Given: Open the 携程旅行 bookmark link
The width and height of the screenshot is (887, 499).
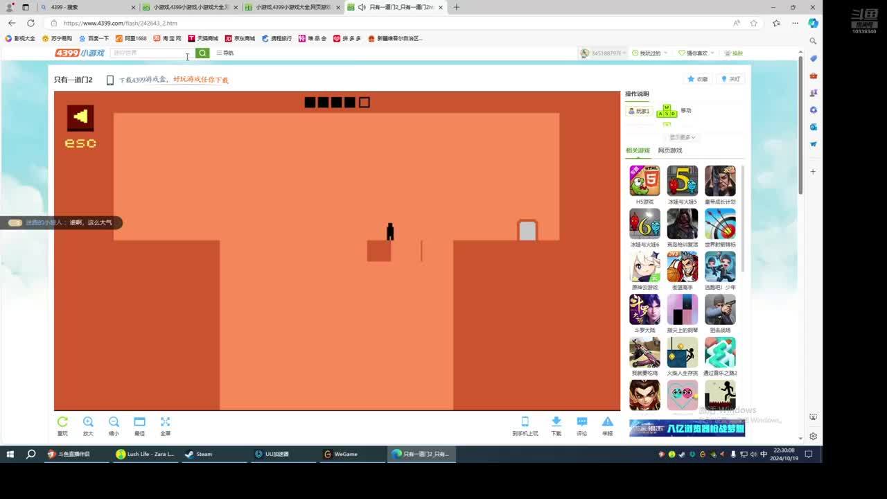Looking at the screenshot, I should point(276,38).
